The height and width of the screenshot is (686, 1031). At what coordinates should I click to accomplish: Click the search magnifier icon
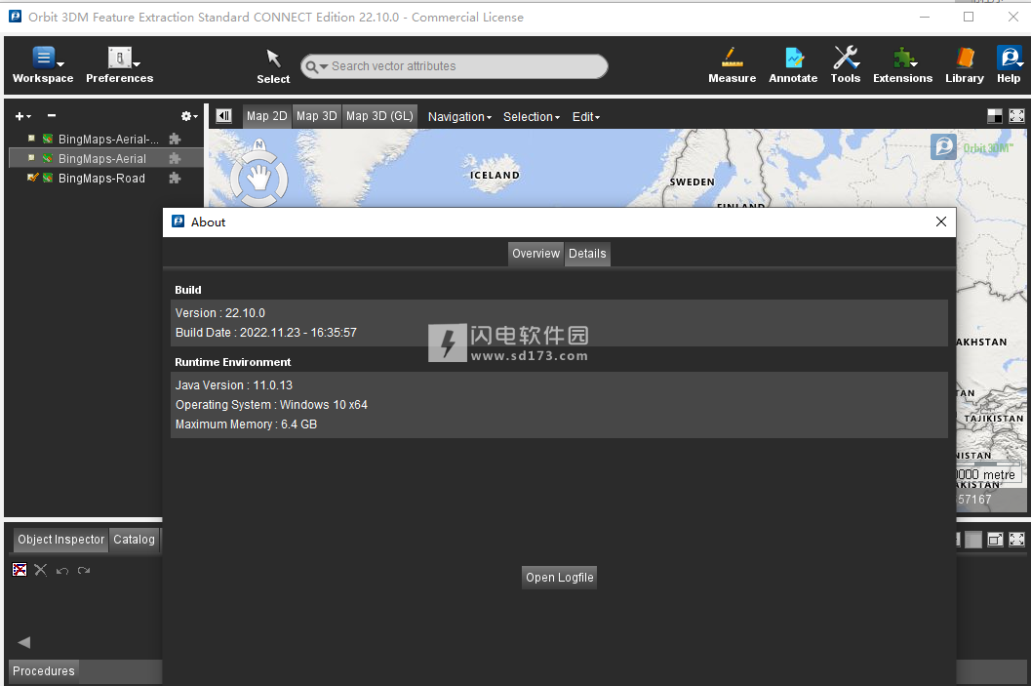click(x=312, y=66)
